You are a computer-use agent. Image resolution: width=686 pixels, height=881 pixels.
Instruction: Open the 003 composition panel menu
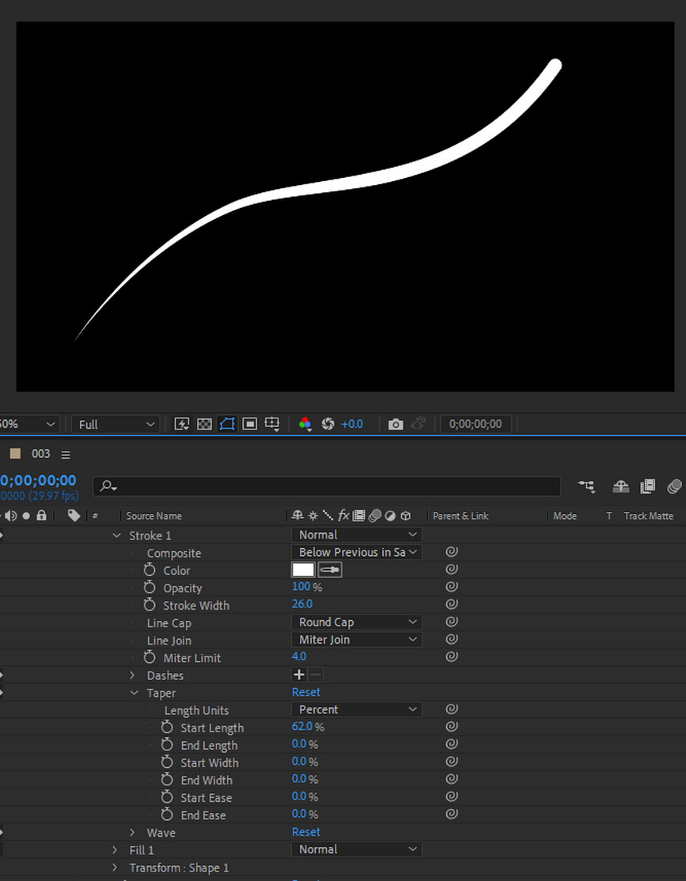point(66,454)
